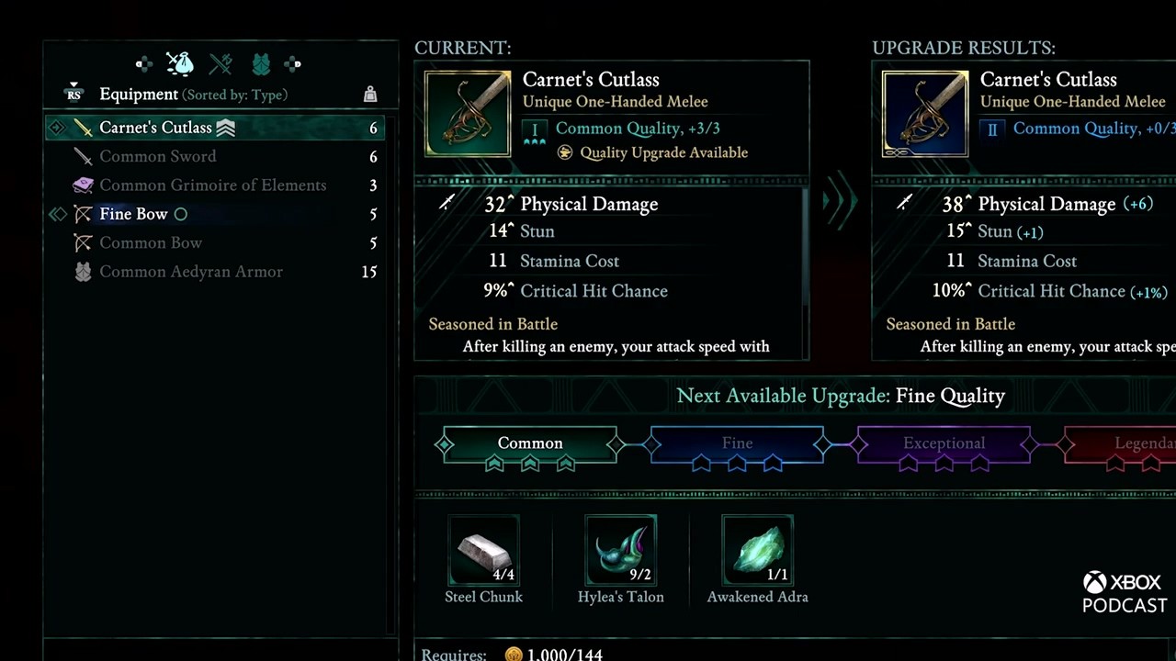Click the current Carnet's Cutlass thumbnail
Screen dimensions: 1176x661
[x=468, y=114]
